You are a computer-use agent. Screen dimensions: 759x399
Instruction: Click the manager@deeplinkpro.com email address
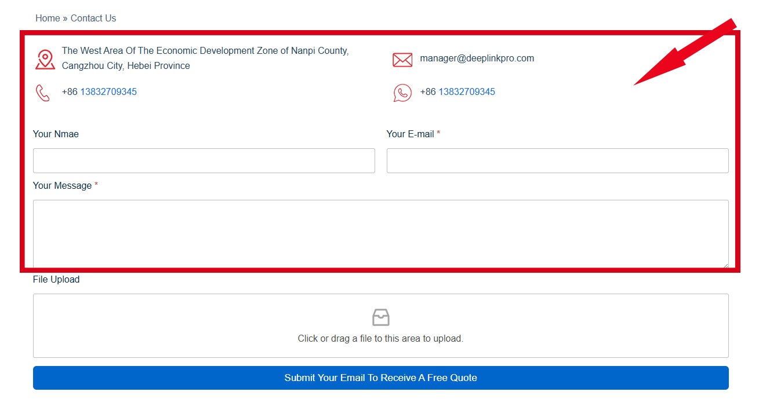tap(477, 58)
